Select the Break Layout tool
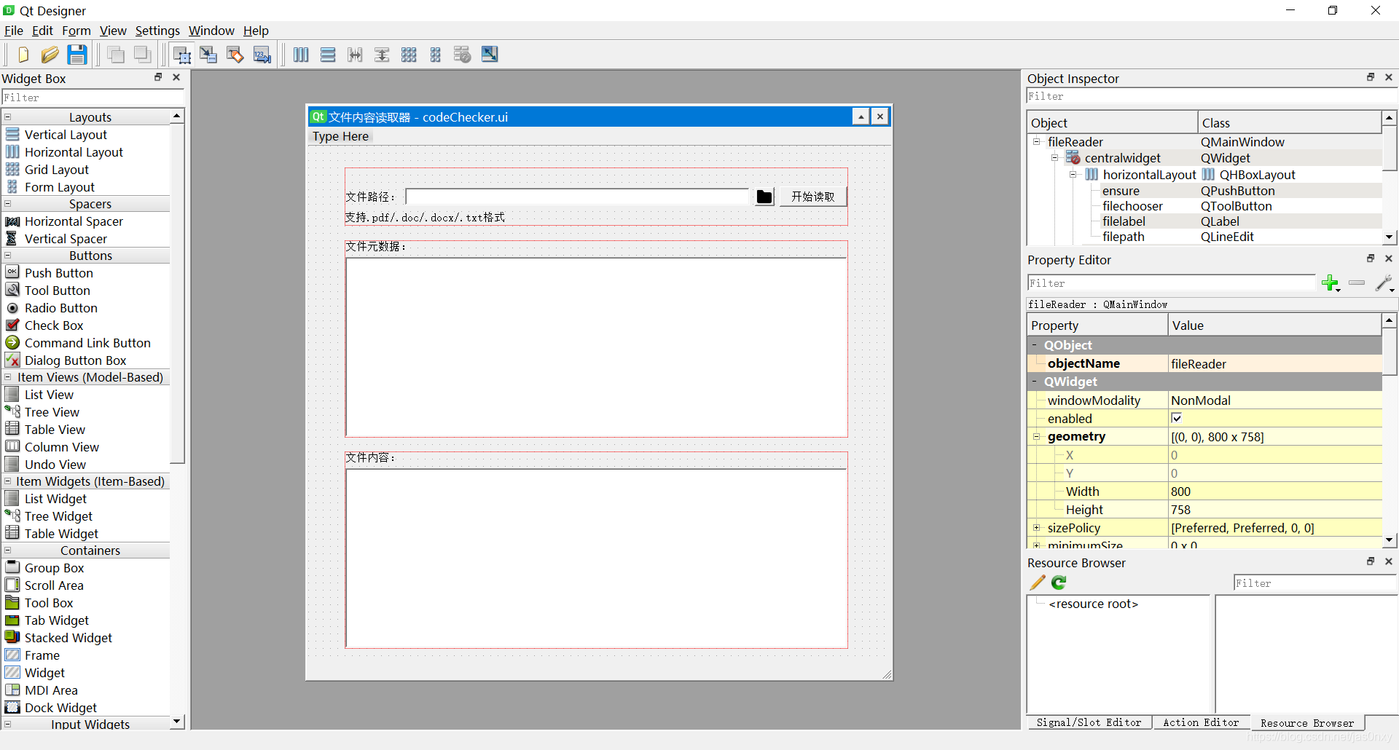Viewport: 1399px width, 750px height. click(462, 54)
